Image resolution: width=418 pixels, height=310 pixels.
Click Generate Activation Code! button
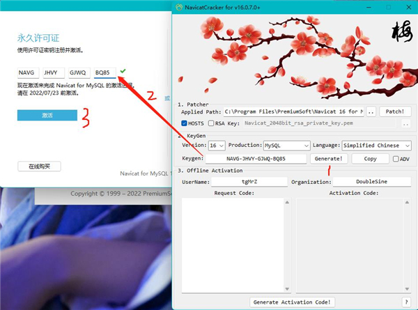click(292, 302)
